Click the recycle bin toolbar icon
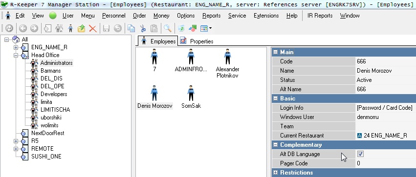 click(181, 28)
